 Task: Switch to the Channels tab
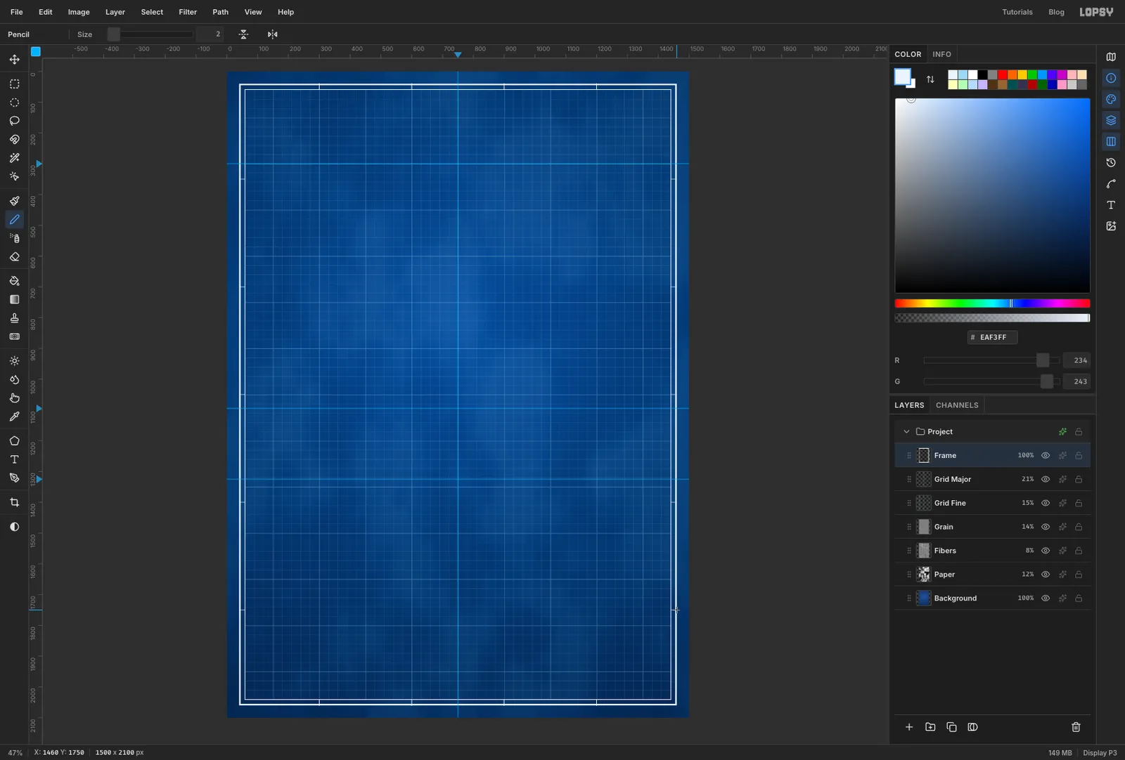click(957, 405)
